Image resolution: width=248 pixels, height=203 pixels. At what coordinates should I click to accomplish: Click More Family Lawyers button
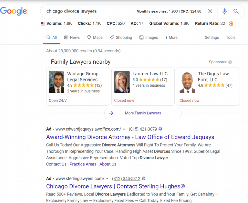[x=143, y=113]
